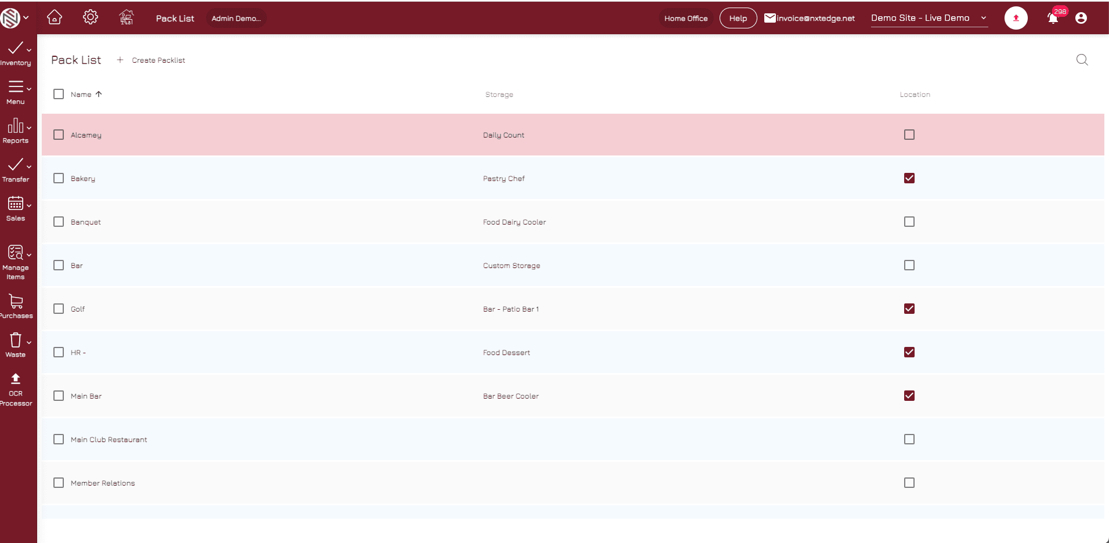Expand the logo dropdown chevron
The width and height of the screenshot is (1109, 543).
coord(26,18)
